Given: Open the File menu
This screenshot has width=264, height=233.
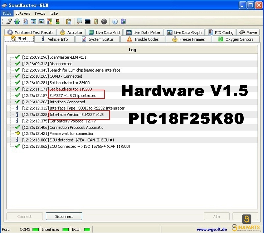Looking at the screenshot, I should point(7,13).
